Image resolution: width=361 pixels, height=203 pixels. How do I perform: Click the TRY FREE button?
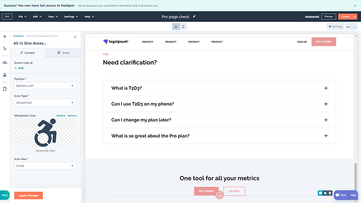[x=234, y=191]
